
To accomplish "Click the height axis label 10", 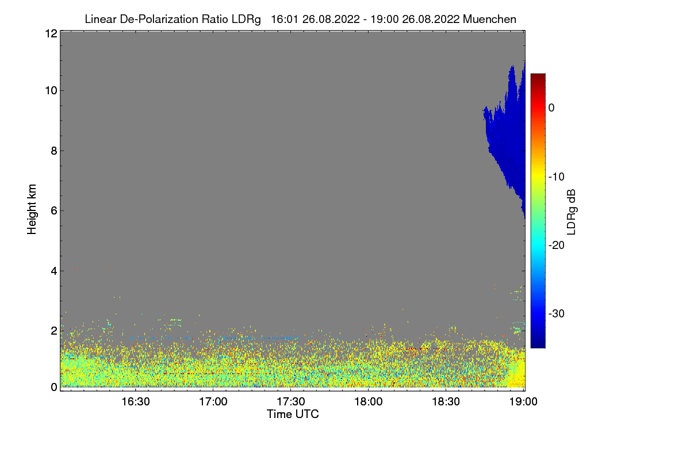I will coord(51,90).
